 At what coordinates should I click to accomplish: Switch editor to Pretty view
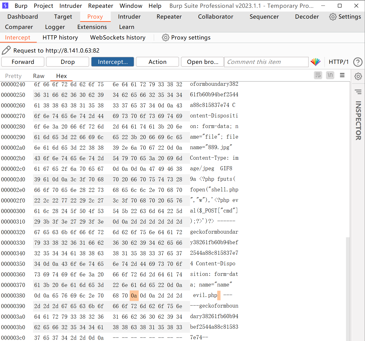pyautogui.click(x=13, y=76)
